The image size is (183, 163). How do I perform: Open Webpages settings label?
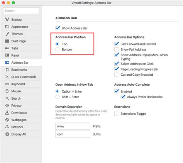19,120
